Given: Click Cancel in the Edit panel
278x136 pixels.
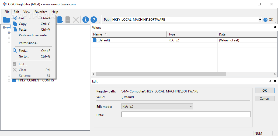Looking at the screenshot, I should (x=265, y=99).
